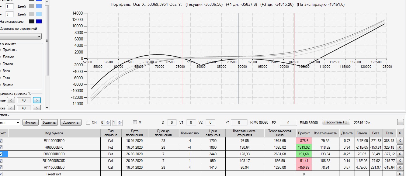
Task: Sort by Код бумаги column header
Action: pos(54,133)
